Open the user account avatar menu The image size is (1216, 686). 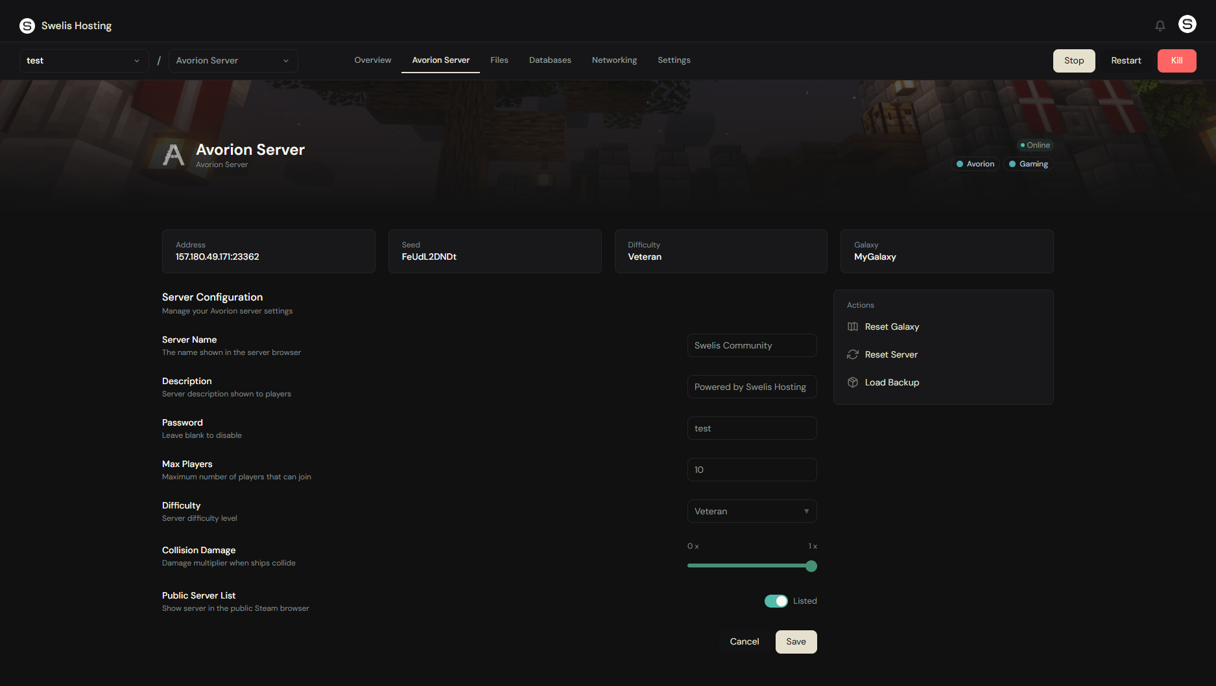(1187, 25)
